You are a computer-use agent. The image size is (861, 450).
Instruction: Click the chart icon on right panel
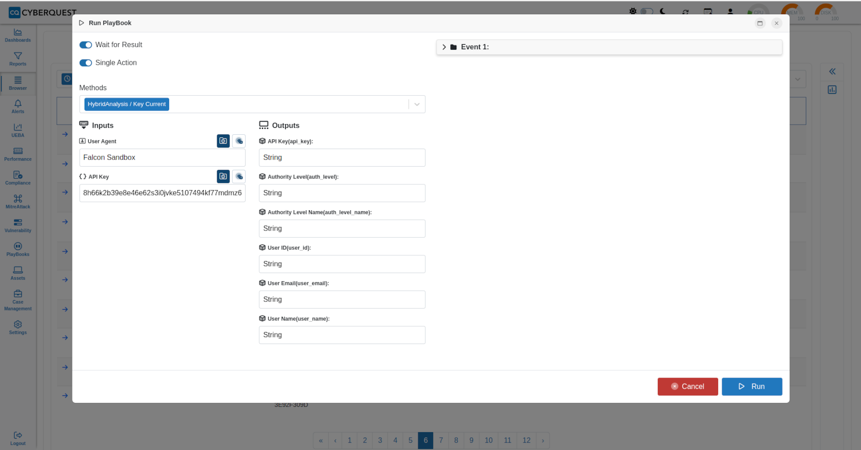(832, 90)
